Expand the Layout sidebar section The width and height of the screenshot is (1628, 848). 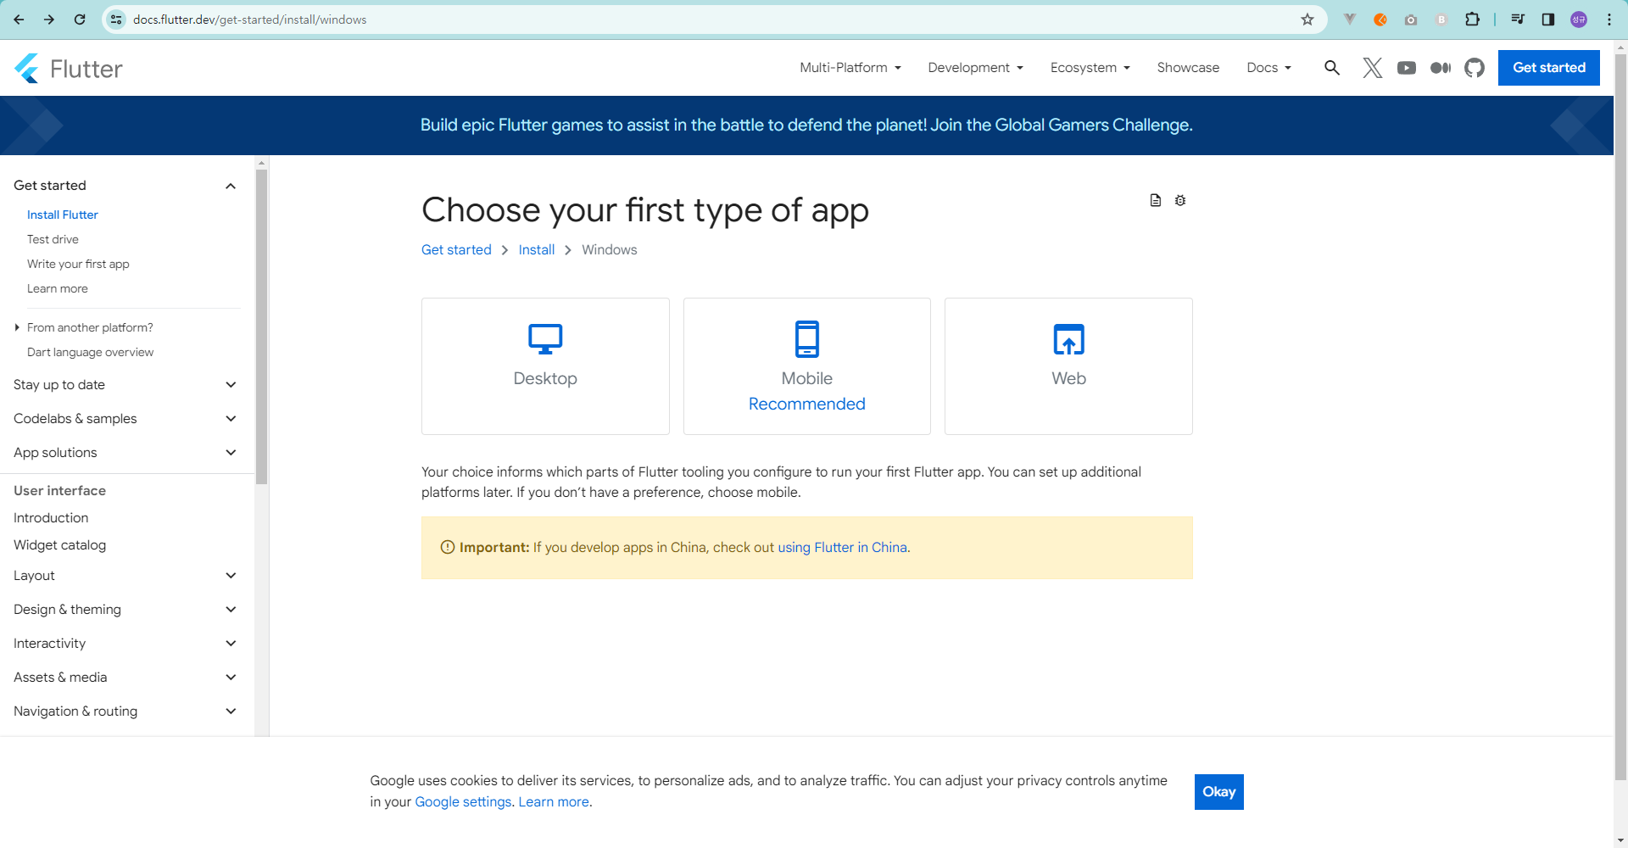231,576
